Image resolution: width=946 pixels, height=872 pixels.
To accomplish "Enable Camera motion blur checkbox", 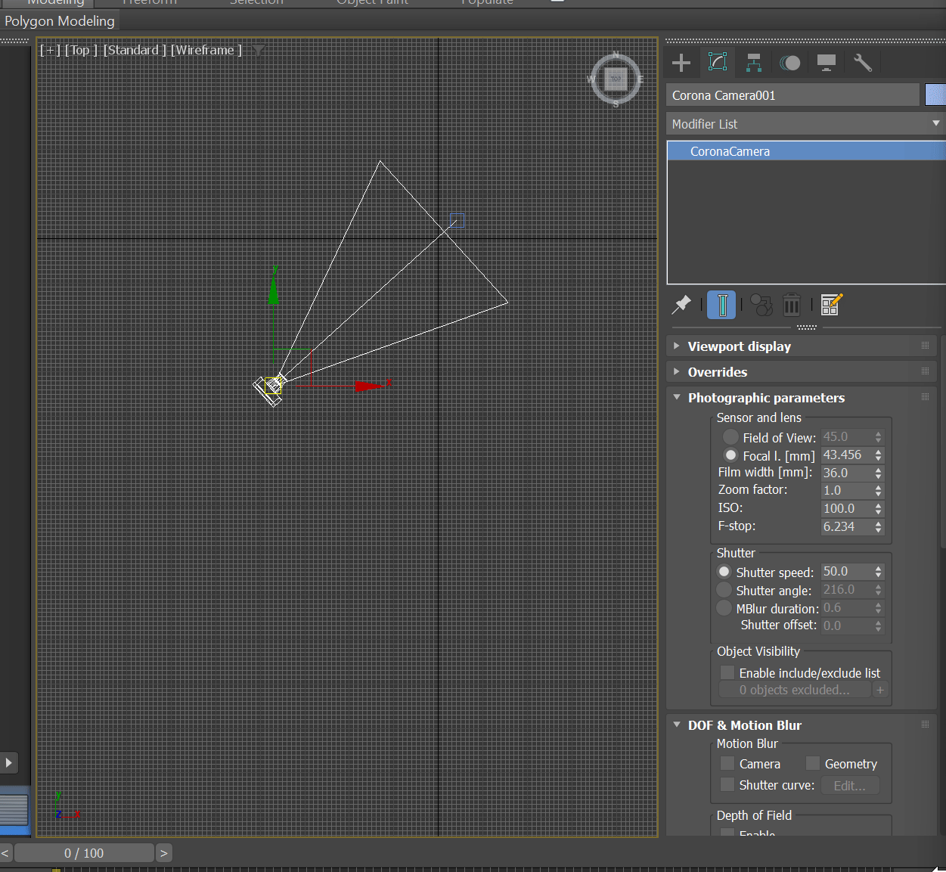I will [x=727, y=763].
